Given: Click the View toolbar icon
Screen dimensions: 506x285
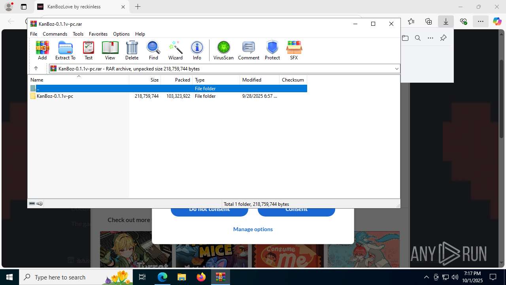Looking at the screenshot, I should [x=110, y=50].
